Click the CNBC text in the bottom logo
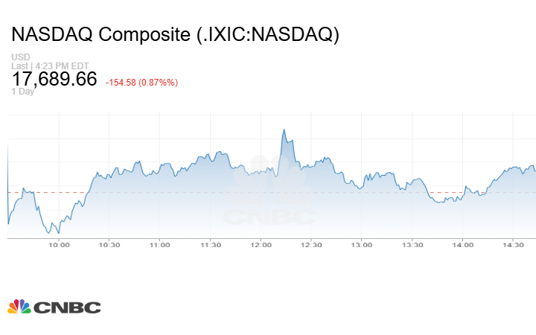536x335 pixels. coord(67,307)
